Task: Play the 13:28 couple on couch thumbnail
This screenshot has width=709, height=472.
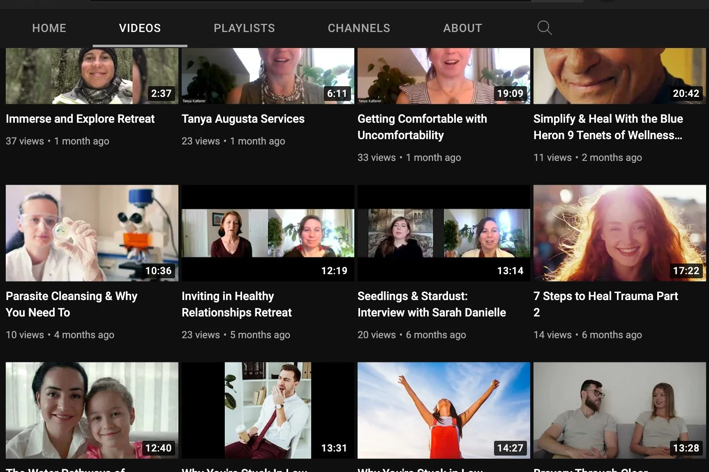Action: pyautogui.click(x=620, y=410)
